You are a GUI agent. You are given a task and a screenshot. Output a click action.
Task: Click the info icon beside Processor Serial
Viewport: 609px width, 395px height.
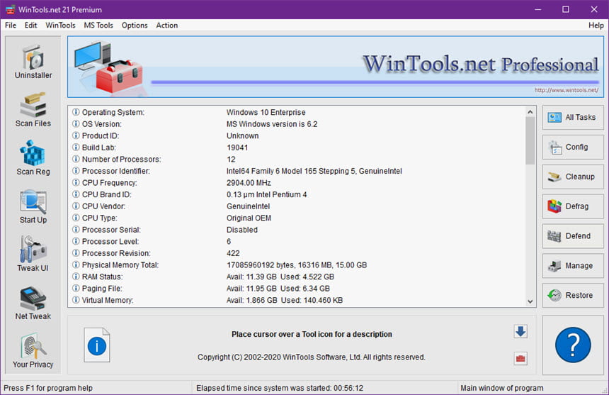click(x=76, y=229)
